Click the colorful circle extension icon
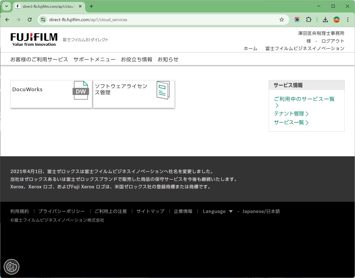The height and width of the screenshot is (278, 355). [297, 20]
